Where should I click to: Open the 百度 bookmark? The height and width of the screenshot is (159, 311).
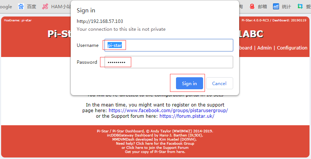27,6
